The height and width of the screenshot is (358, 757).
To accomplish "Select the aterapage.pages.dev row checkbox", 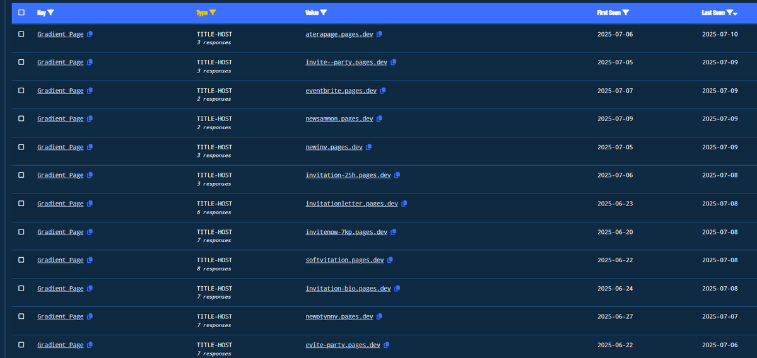I will point(21,34).
